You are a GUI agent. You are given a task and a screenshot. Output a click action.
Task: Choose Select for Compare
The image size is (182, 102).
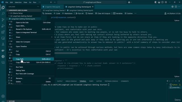point(33,42)
